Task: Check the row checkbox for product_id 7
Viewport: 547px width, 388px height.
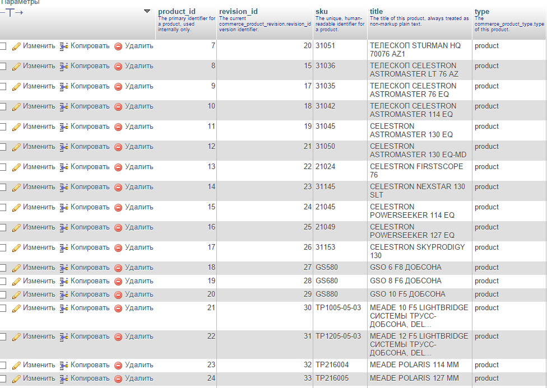Action: click(x=3, y=46)
